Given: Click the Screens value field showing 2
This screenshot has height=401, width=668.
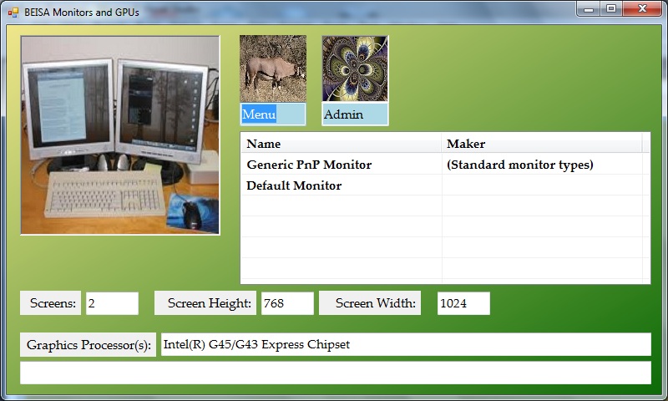Looking at the screenshot, I should 113,303.
